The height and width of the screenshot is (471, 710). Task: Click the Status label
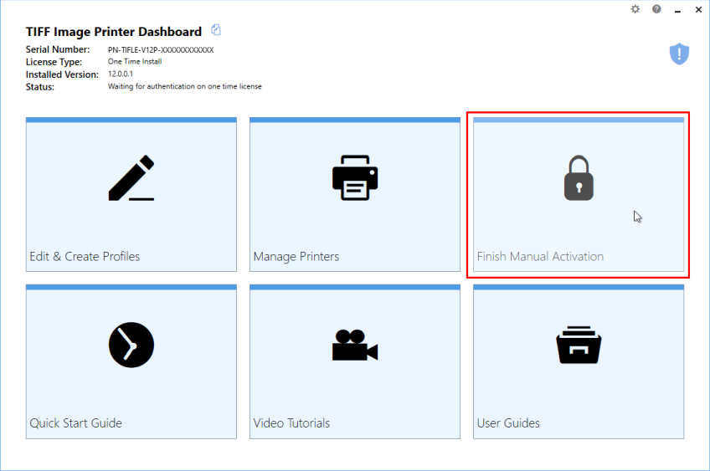point(40,87)
